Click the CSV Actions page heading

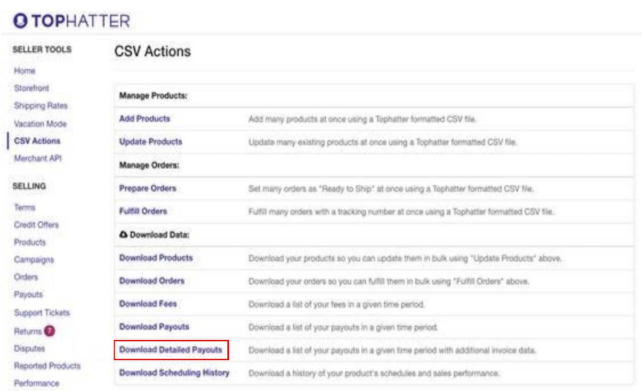(x=153, y=52)
